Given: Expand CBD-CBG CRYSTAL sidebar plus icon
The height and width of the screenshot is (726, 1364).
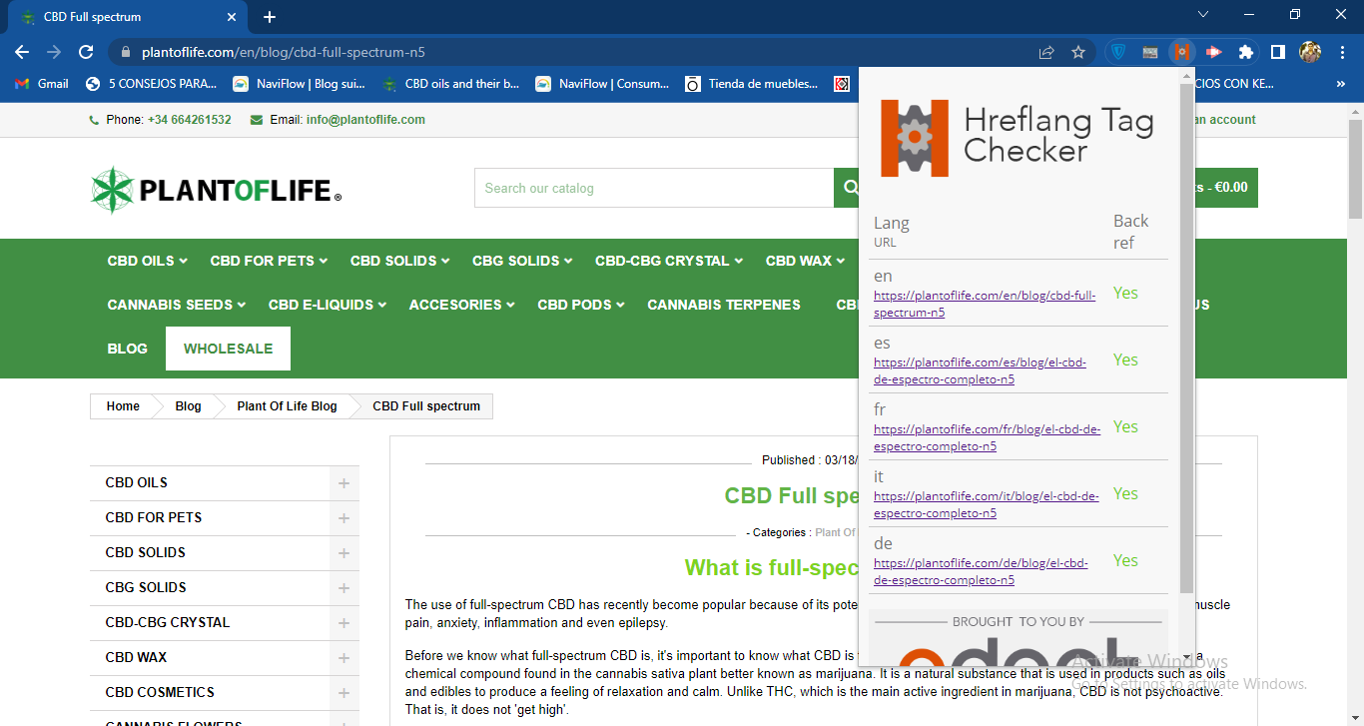Looking at the screenshot, I should coord(343,623).
